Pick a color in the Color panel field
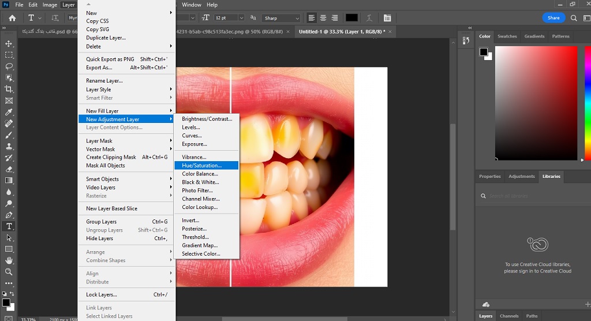 (x=536, y=103)
